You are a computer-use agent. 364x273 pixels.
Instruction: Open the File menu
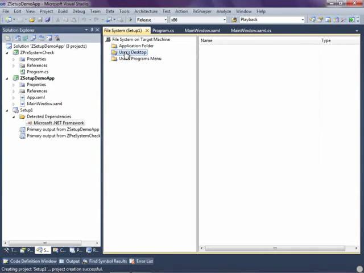[6, 11]
